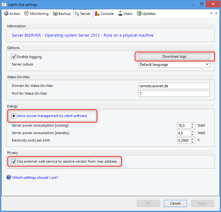The height and width of the screenshot is (212, 221).
Task: Open the Users tab
Action: point(125,13)
